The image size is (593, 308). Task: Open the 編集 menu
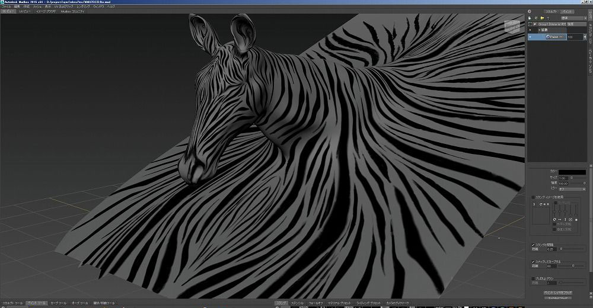(x=17, y=7)
